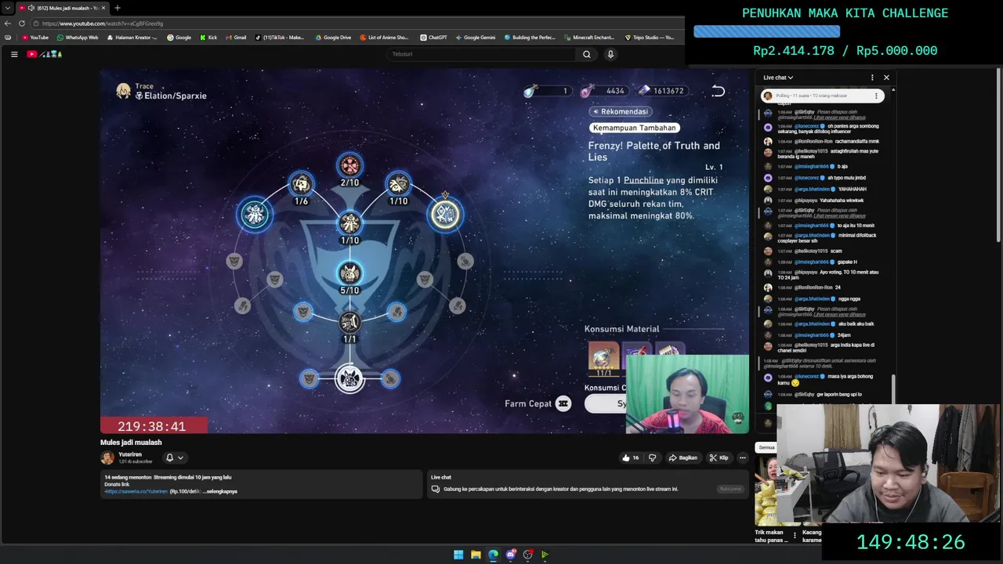Open the 'Trik makan tahu panas' video options

[795, 536]
